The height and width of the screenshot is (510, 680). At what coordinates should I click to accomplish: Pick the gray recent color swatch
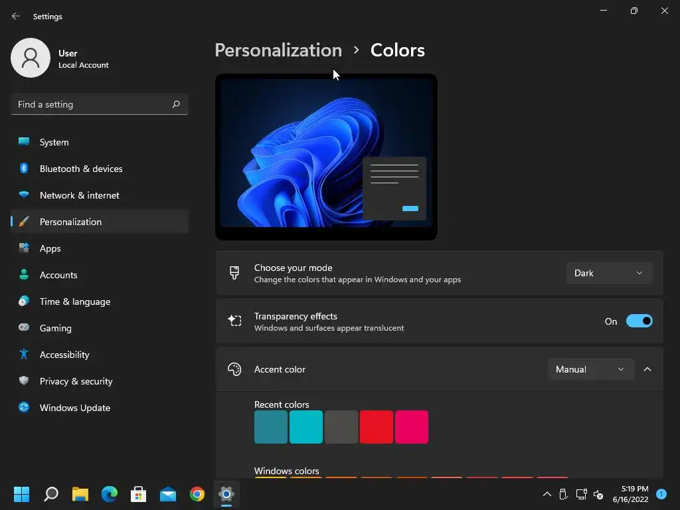[x=341, y=427]
